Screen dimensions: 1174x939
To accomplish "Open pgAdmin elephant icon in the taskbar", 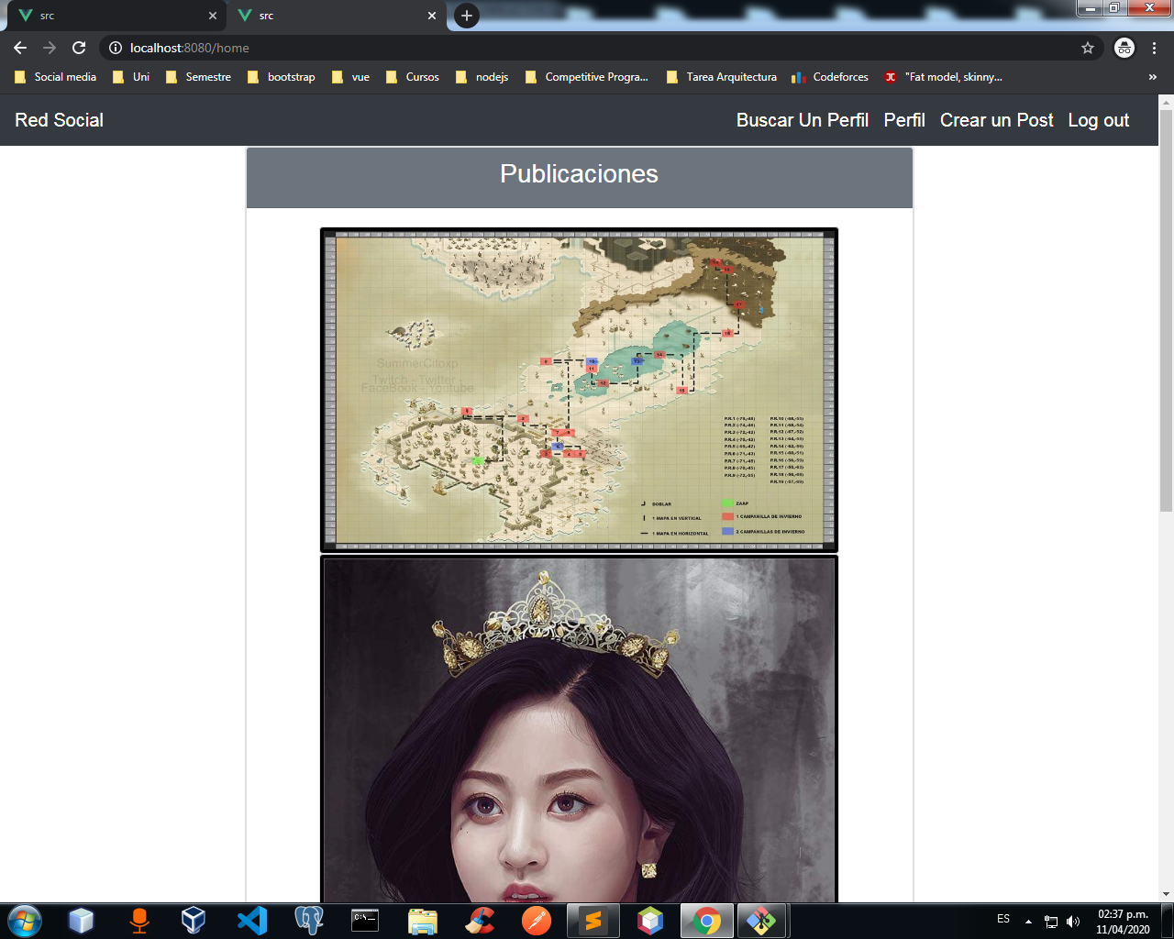I will point(308,921).
